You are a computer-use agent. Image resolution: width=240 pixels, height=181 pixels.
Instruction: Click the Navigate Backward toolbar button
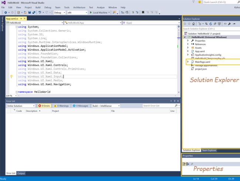[x=6, y=13]
